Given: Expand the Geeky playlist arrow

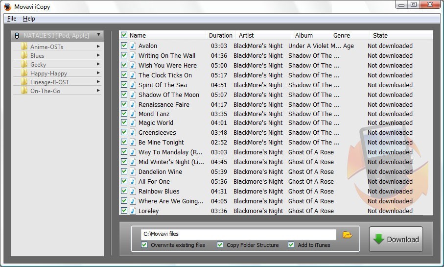Looking at the screenshot, I should 98,64.
